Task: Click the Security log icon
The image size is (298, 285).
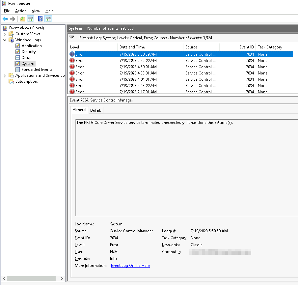Action: (17, 52)
